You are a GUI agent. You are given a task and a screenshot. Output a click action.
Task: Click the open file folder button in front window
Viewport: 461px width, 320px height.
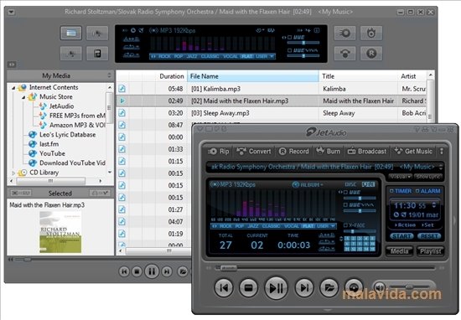point(329,287)
